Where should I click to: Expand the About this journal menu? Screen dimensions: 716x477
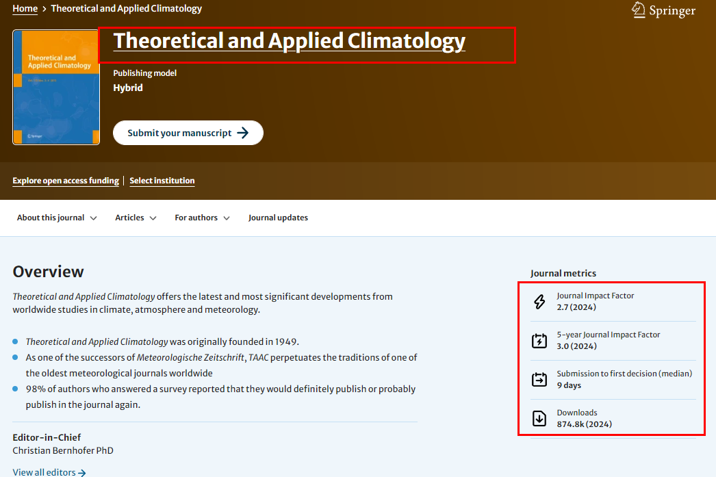tap(57, 218)
